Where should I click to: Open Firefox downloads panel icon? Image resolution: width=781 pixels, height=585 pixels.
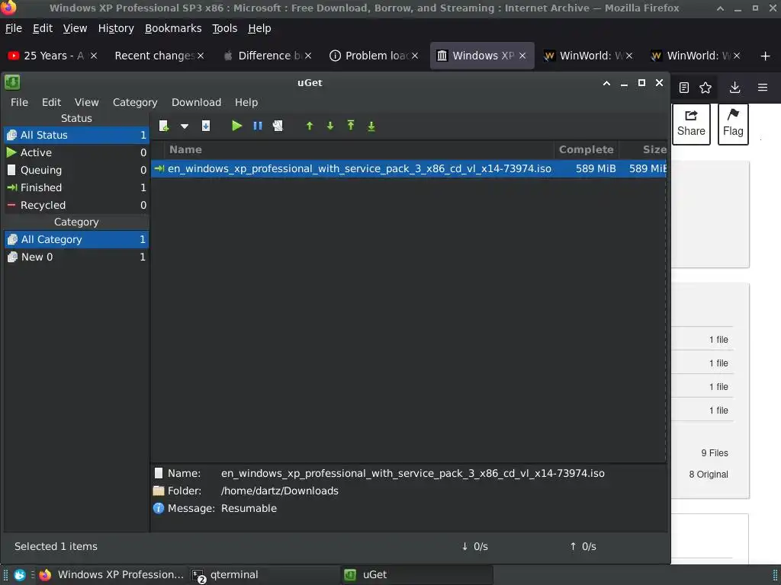pyautogui.click(x=734, y=88)
